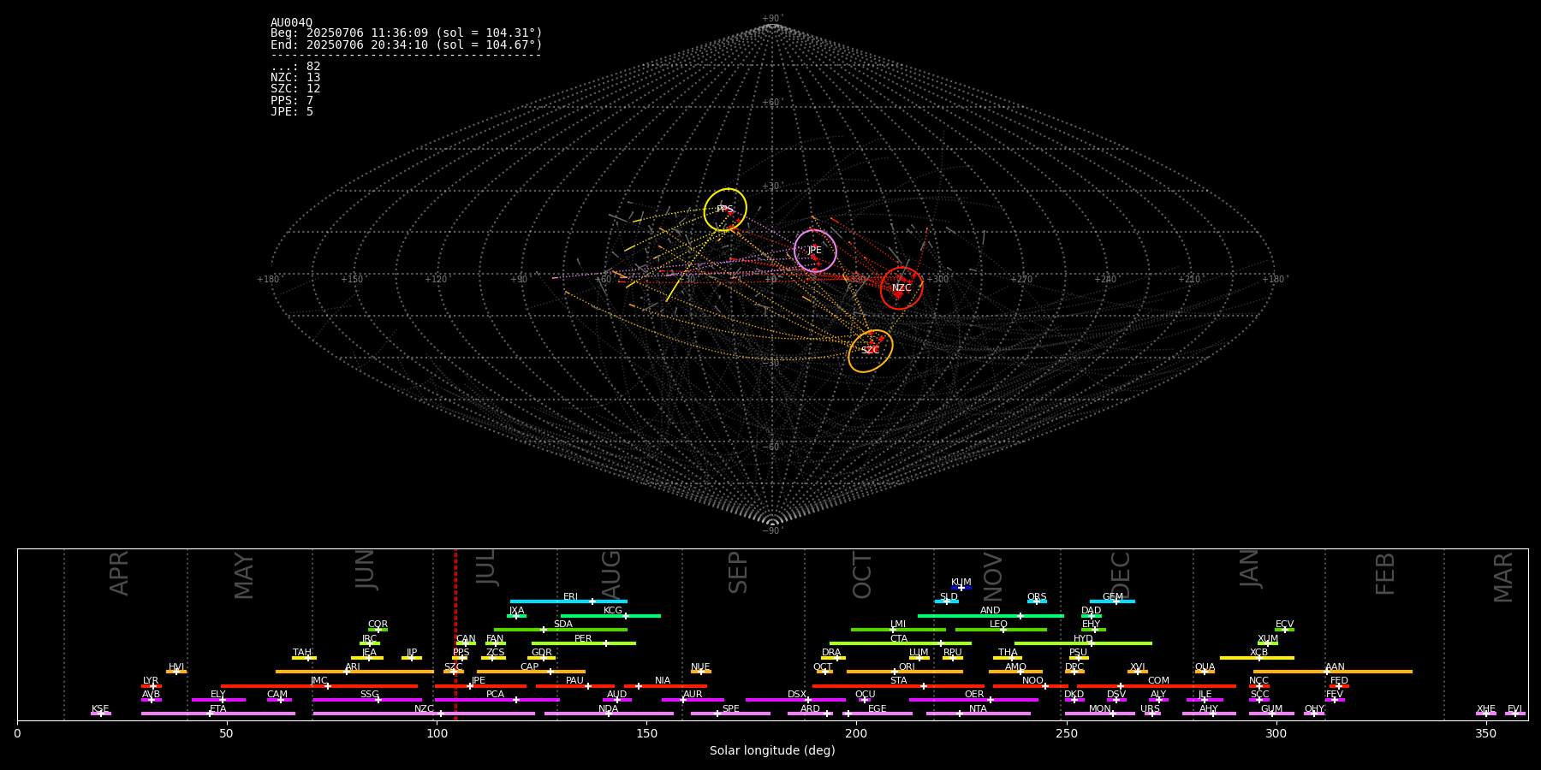
Task: Select the 'Beg: 20250706 11:36:09' header line
Action: click(x=407, y=33)
